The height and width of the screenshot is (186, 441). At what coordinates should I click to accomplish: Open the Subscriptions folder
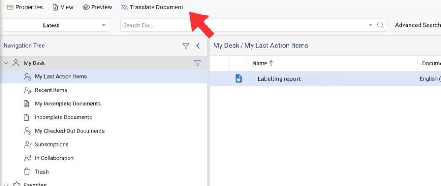51,144
